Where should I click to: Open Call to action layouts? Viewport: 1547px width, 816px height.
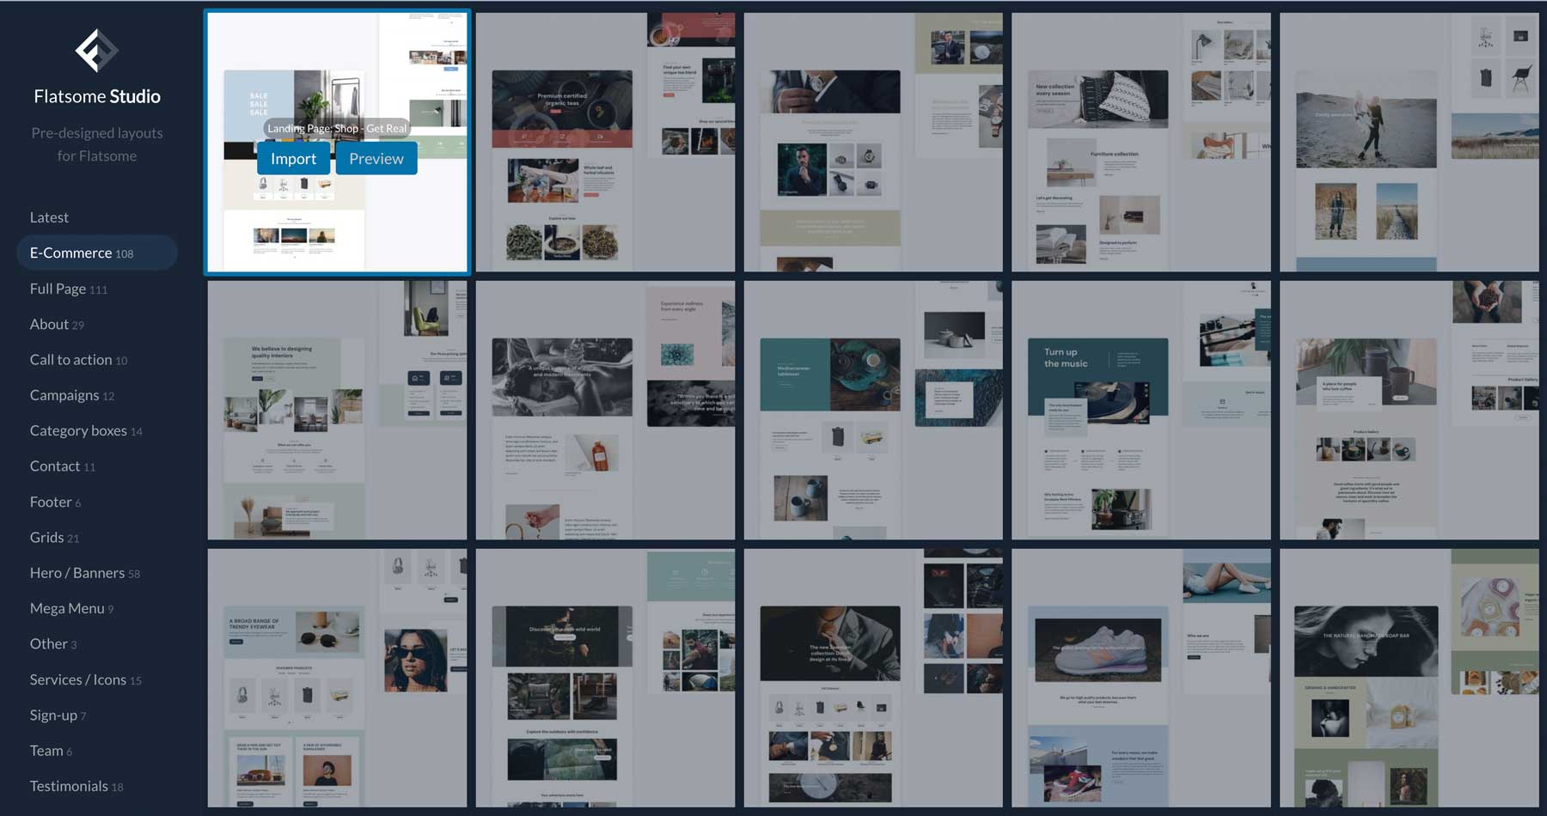(x=78, y=360)
